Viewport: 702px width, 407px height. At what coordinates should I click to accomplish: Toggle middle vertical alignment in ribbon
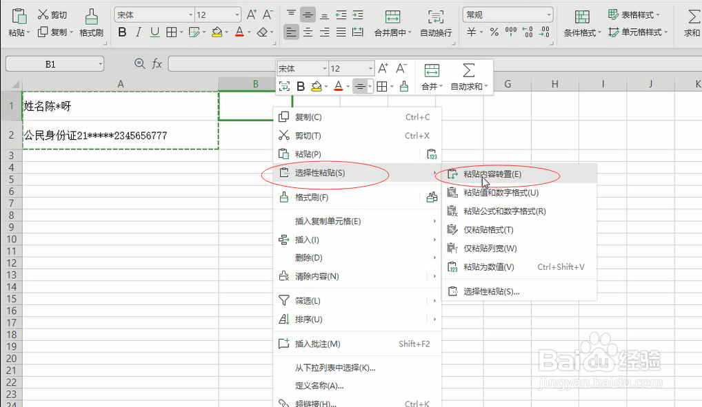pyautogui.click(x=308, y=14)
